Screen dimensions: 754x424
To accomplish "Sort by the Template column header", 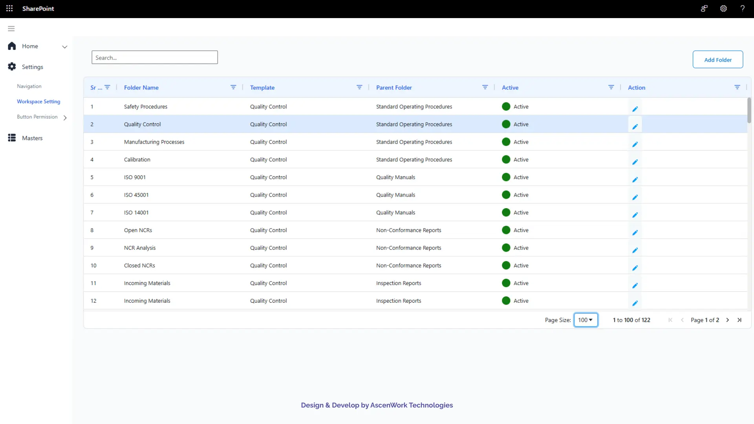I will pyautogui.click(x=262, y=88).
